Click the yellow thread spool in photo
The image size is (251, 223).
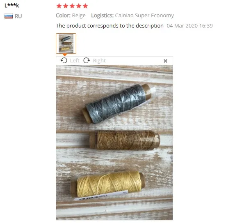pos(107,184)
